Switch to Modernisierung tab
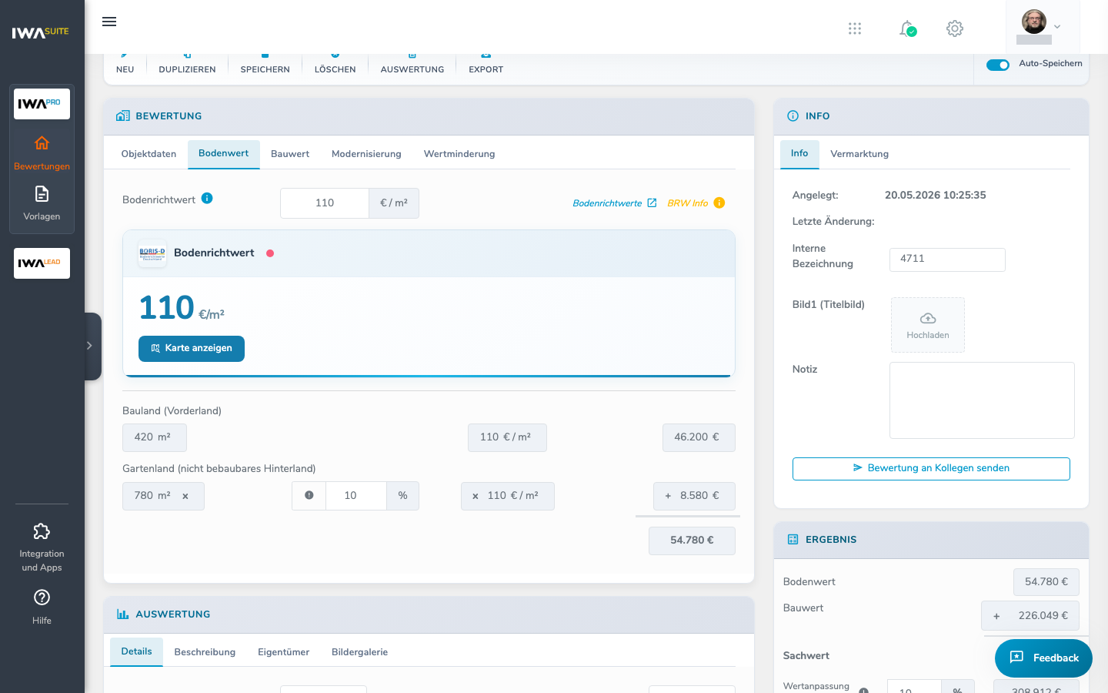The width and height of the screenshot is (1108, 693). point(366,154)
